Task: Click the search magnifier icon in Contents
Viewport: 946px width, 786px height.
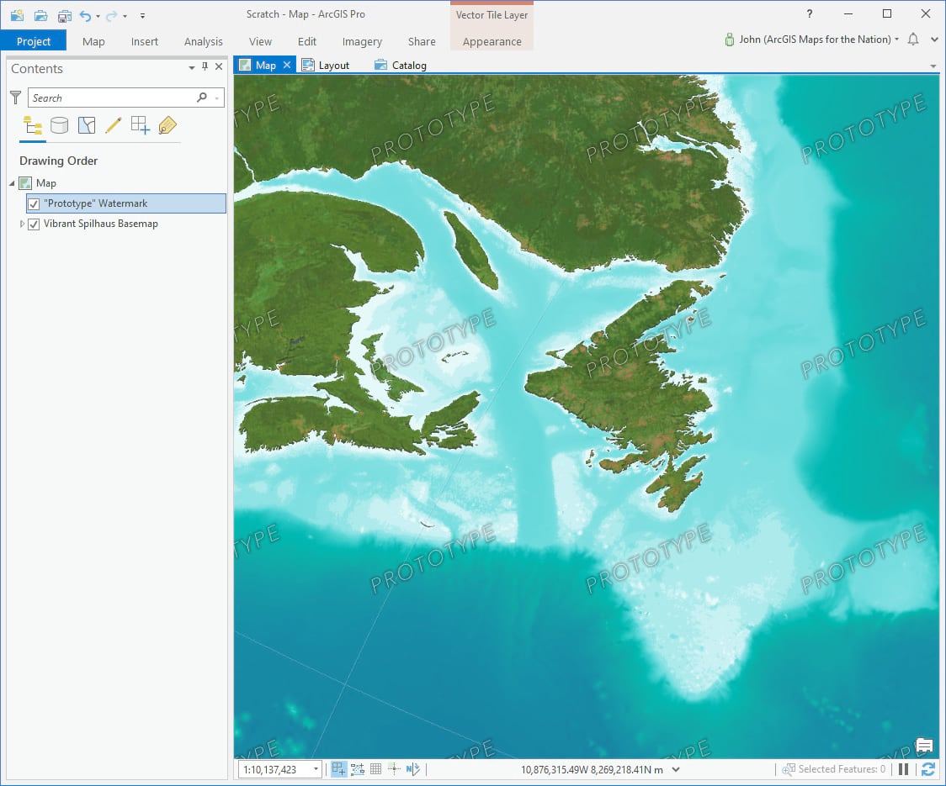Action: [x=202, y=97]
